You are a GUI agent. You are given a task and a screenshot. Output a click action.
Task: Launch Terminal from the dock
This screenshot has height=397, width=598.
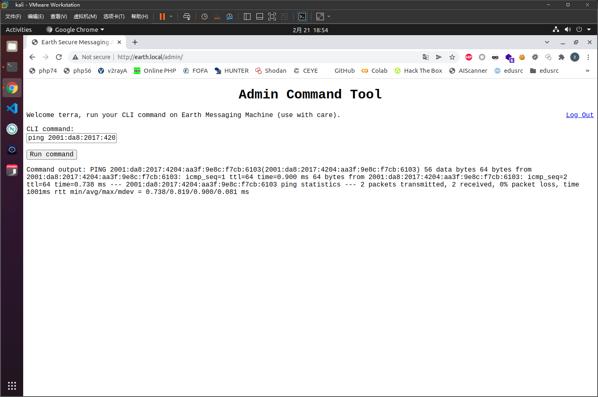[x=12, y=67]
